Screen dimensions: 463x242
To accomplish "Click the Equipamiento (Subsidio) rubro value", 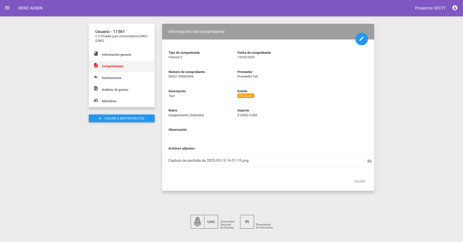I will click(x=186, y=115).
